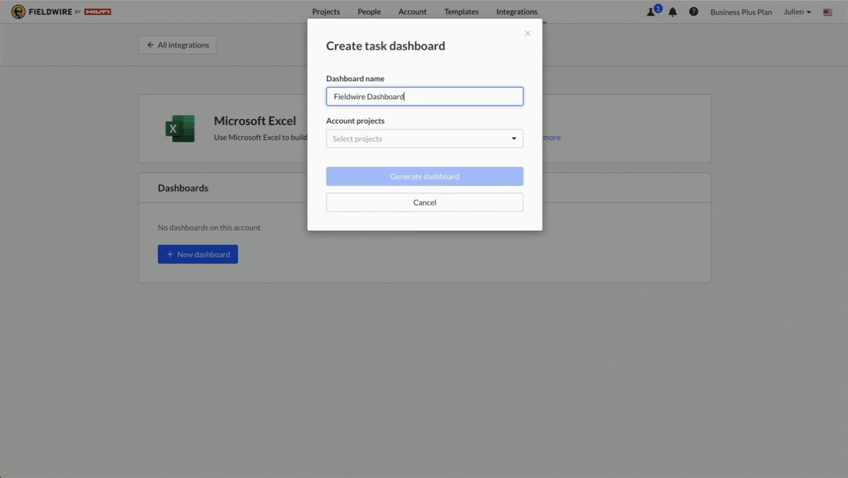The width and height of the screenshot is (848, 478).
Task: Close the Create task dashboard dialog
Action: click(527, 33)
